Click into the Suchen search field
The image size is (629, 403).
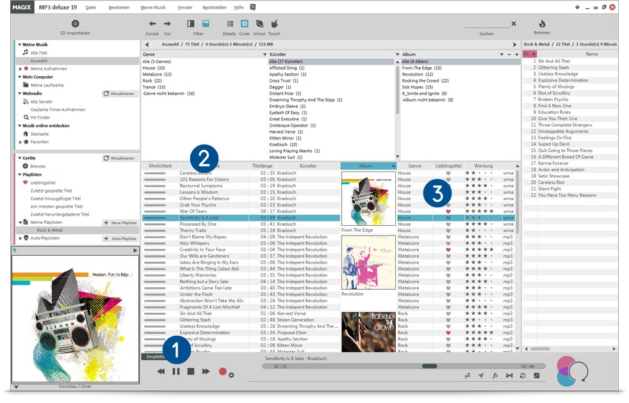point(487,24)
